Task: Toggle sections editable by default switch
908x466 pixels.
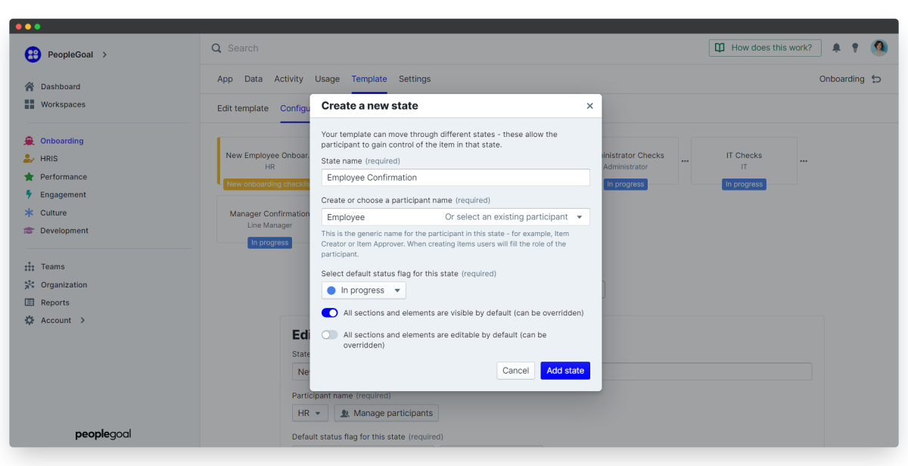Action: pos(330,334)
